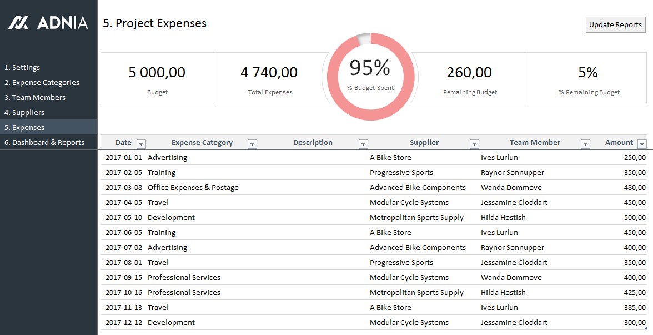The width and height of the screenshot is (653, 335).
Task: Switch to 6. Dashboard & Reports
Action: click(44, 142)
